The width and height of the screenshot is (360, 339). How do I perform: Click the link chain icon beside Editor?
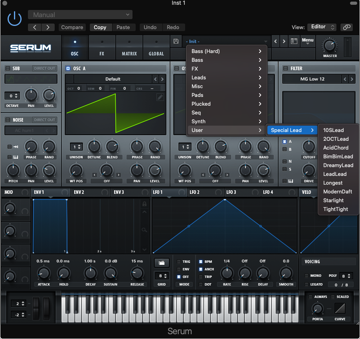[x=346, y=27]
